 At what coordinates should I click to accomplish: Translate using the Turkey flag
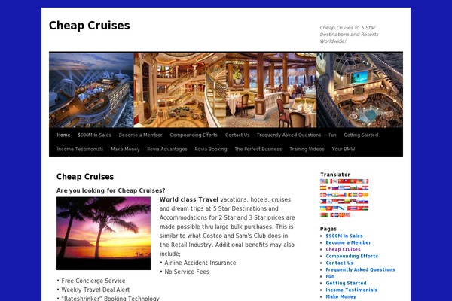(x=359, y=208)
